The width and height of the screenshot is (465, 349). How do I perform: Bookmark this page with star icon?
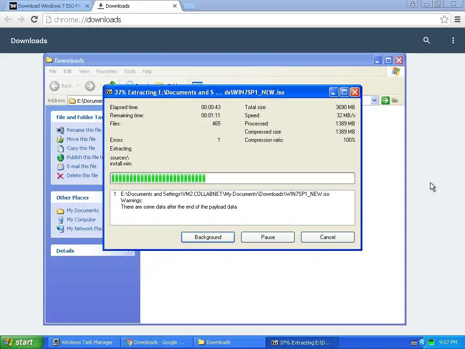coord(444,20)
